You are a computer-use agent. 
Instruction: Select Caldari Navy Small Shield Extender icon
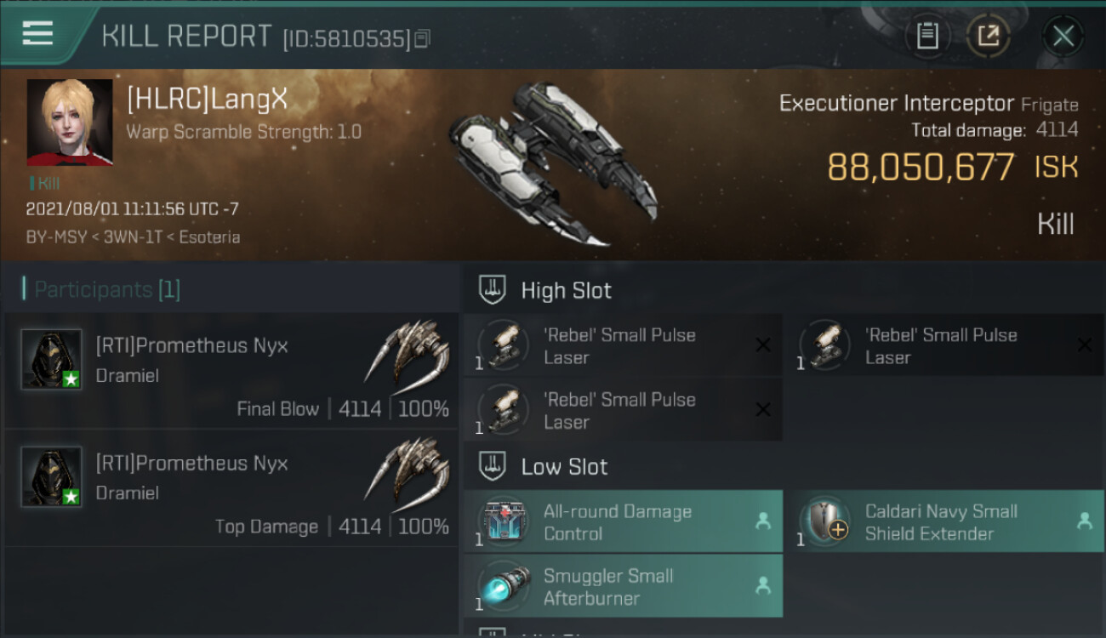826,521
